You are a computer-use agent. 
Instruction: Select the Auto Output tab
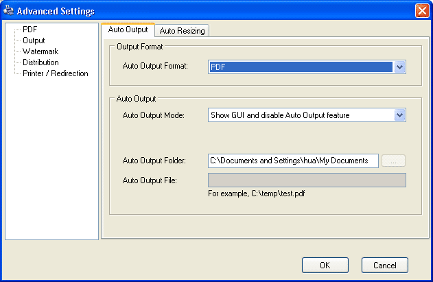(x=128, y=30)
